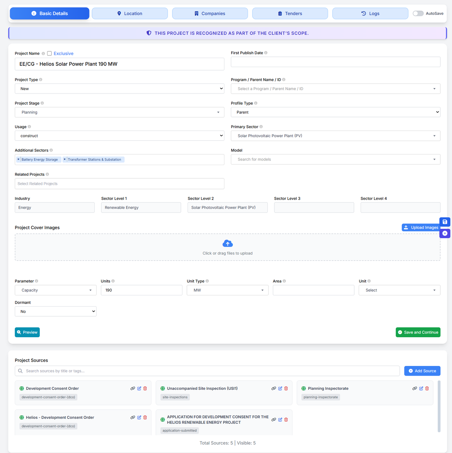The width and height of the screenshot is (452, 453).
Task: Delete the Development Consent Order source
Action: (x=145, y=389)
